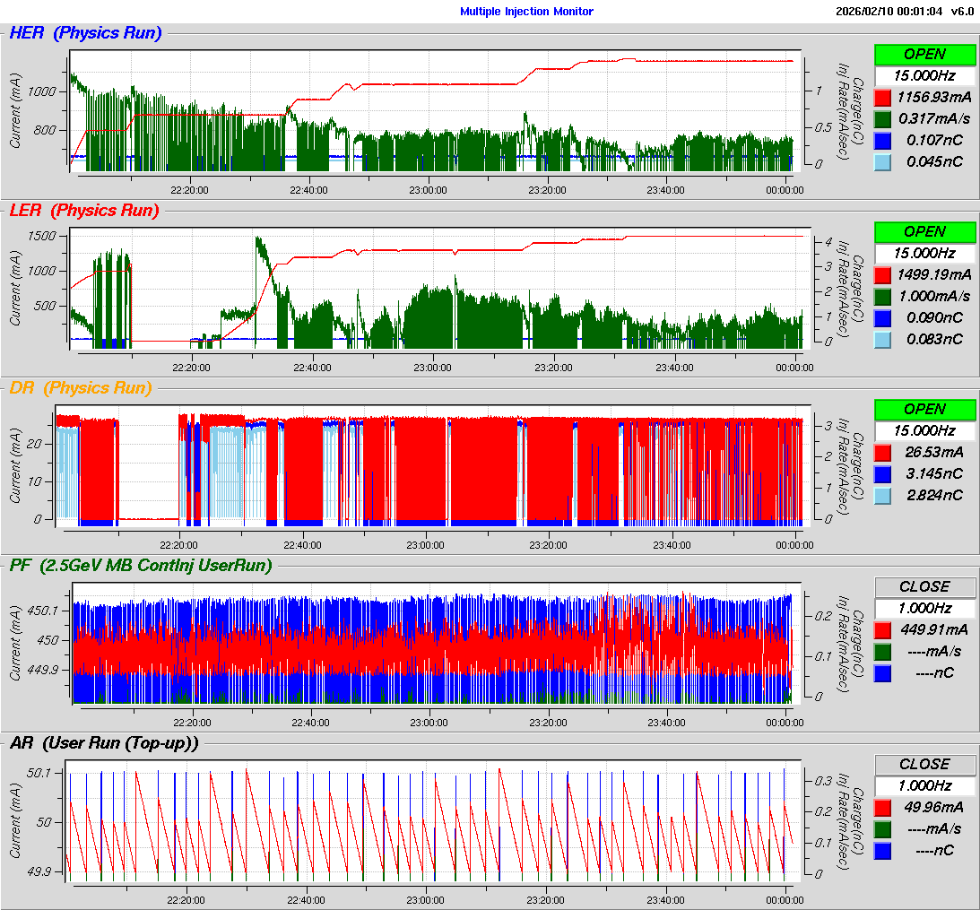The image size is (980, 910).
Task: Click the DR green OPEN status indicator
Action: (924, 409)
